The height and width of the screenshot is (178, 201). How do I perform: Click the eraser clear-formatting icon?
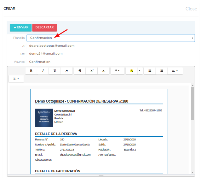click(x=67, y=71)
